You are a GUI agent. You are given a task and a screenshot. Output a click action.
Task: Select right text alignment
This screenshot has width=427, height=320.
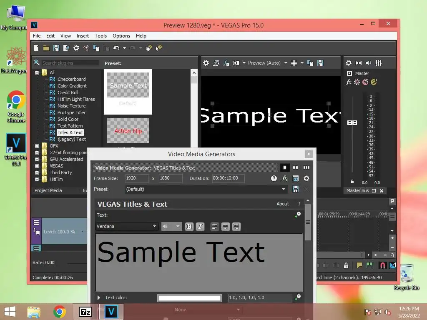(236, 226)
